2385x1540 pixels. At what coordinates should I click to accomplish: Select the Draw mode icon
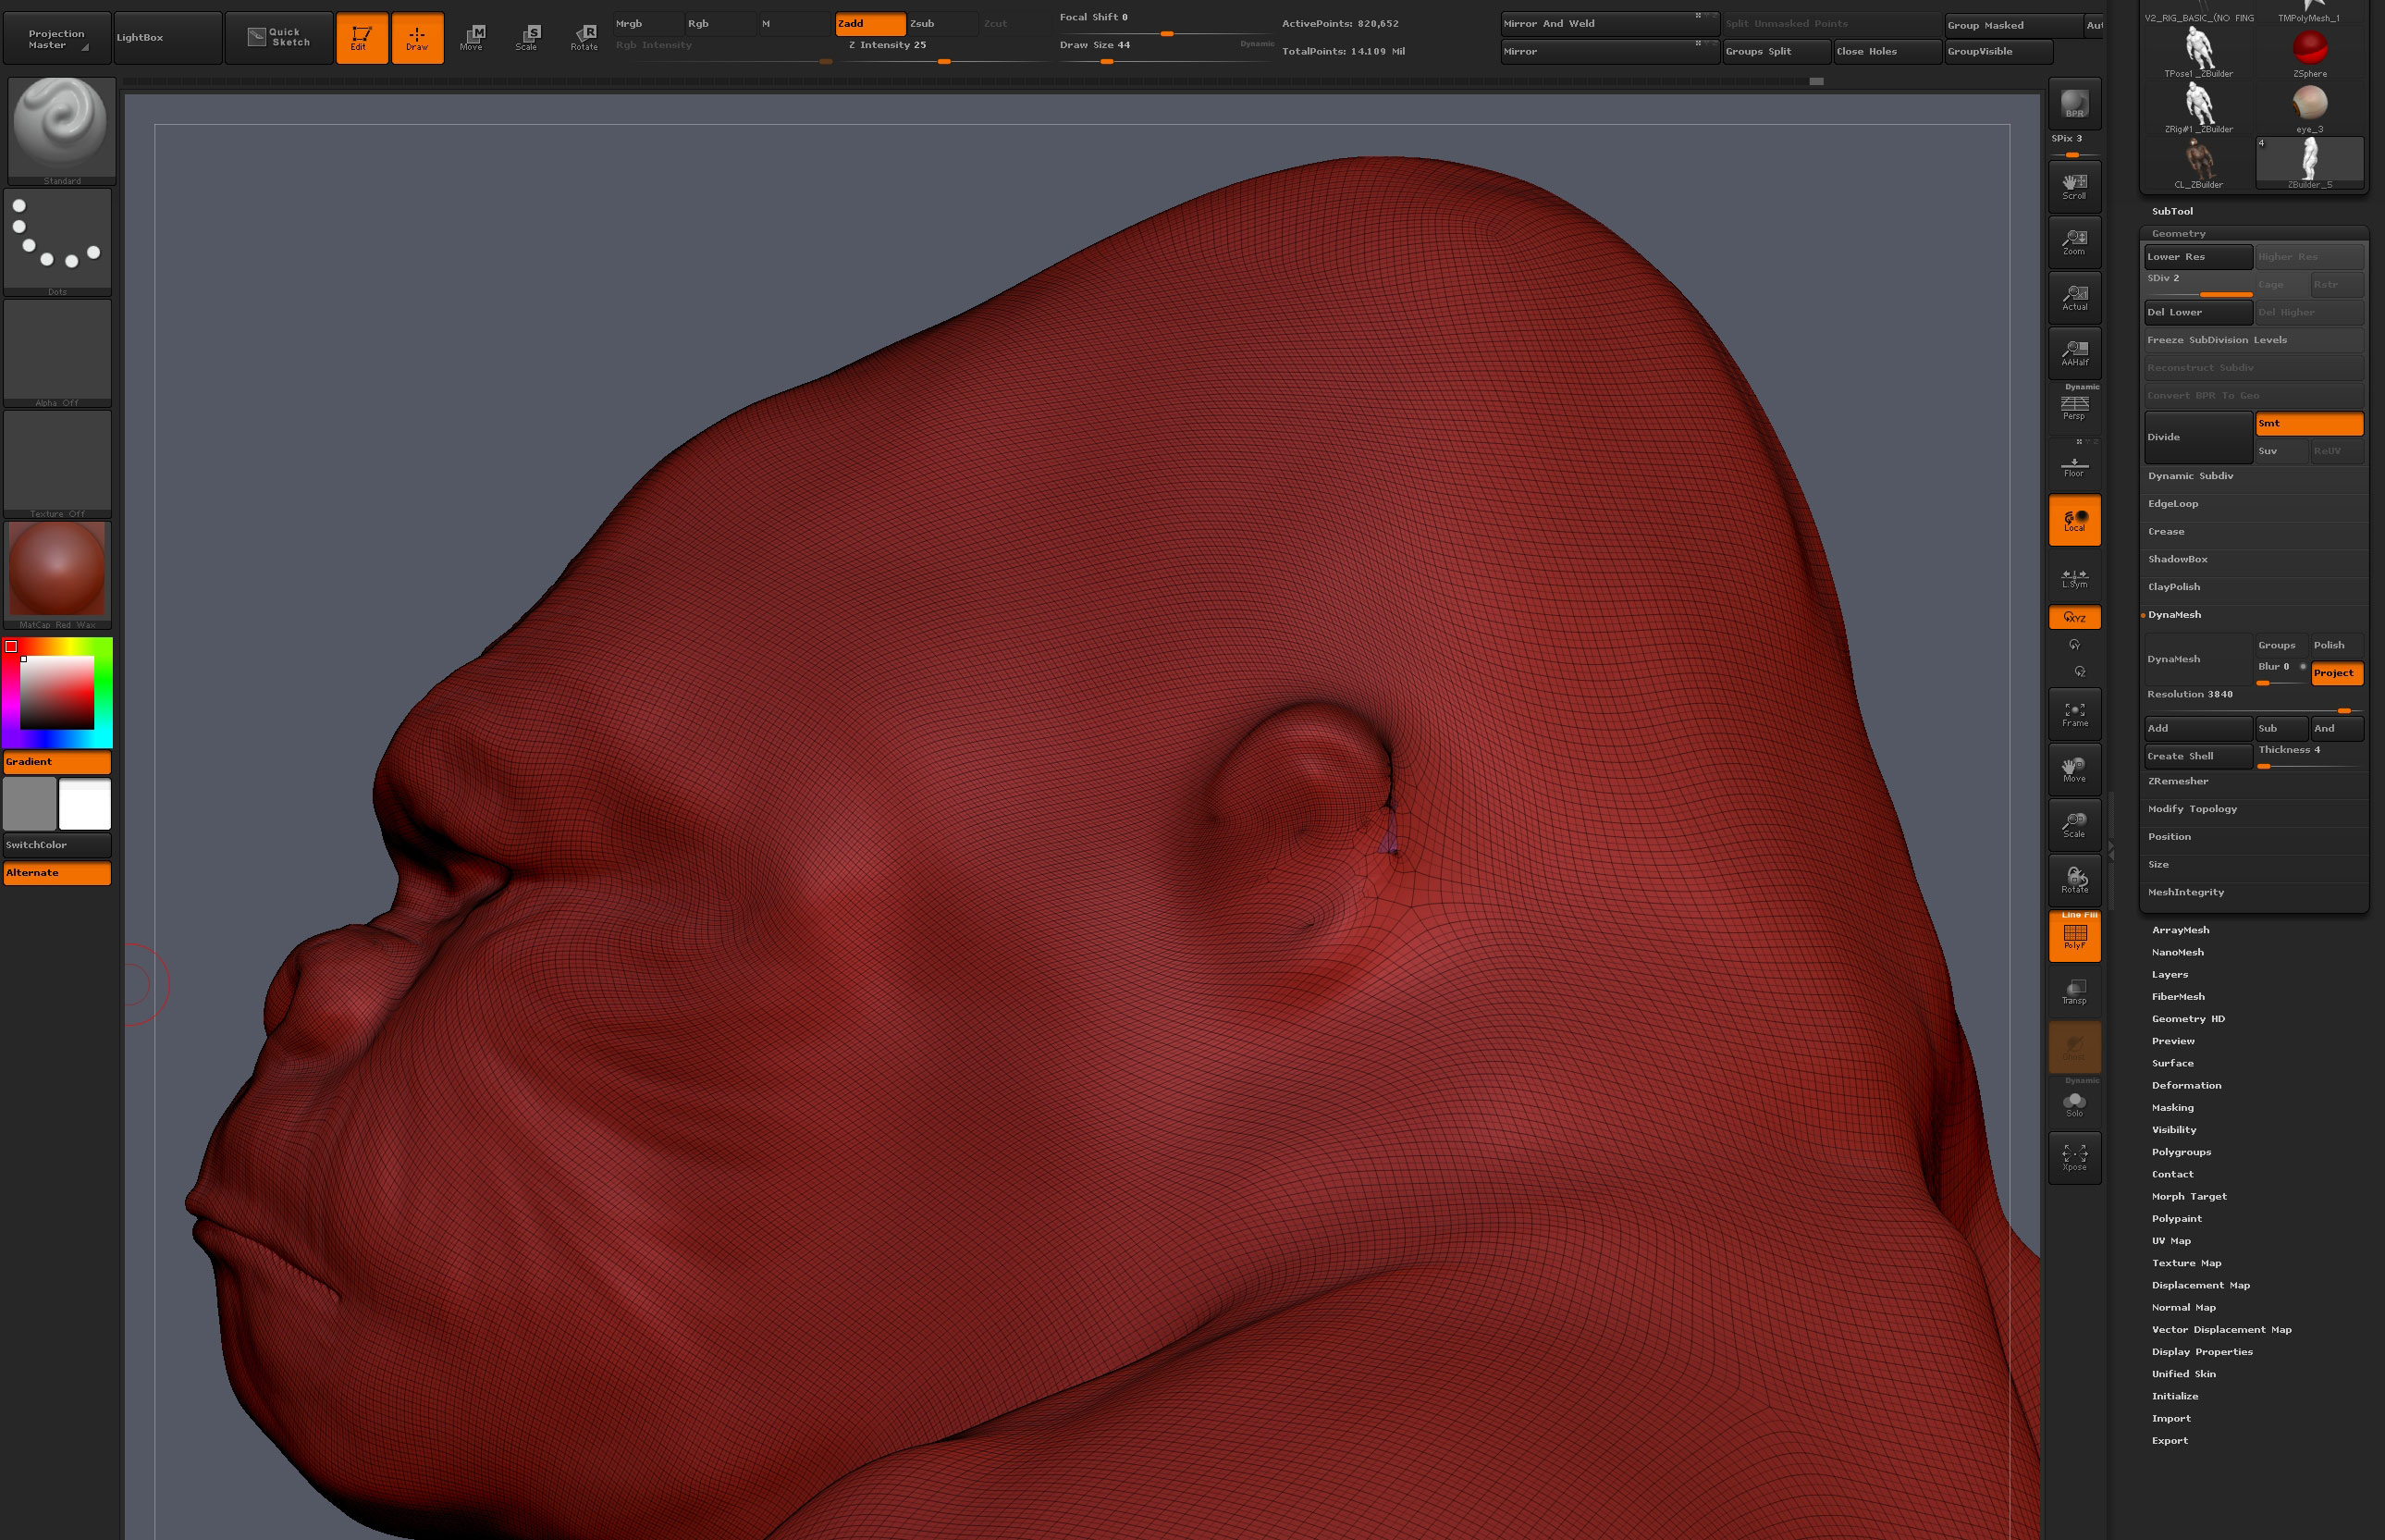[x=417, y=38]
